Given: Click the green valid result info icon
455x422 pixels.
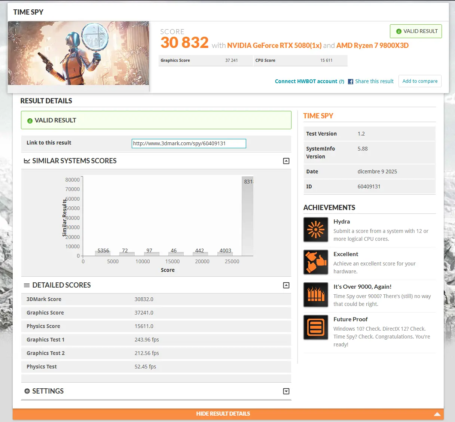Looking at the screenshot, I should click(x=30, y=121).
